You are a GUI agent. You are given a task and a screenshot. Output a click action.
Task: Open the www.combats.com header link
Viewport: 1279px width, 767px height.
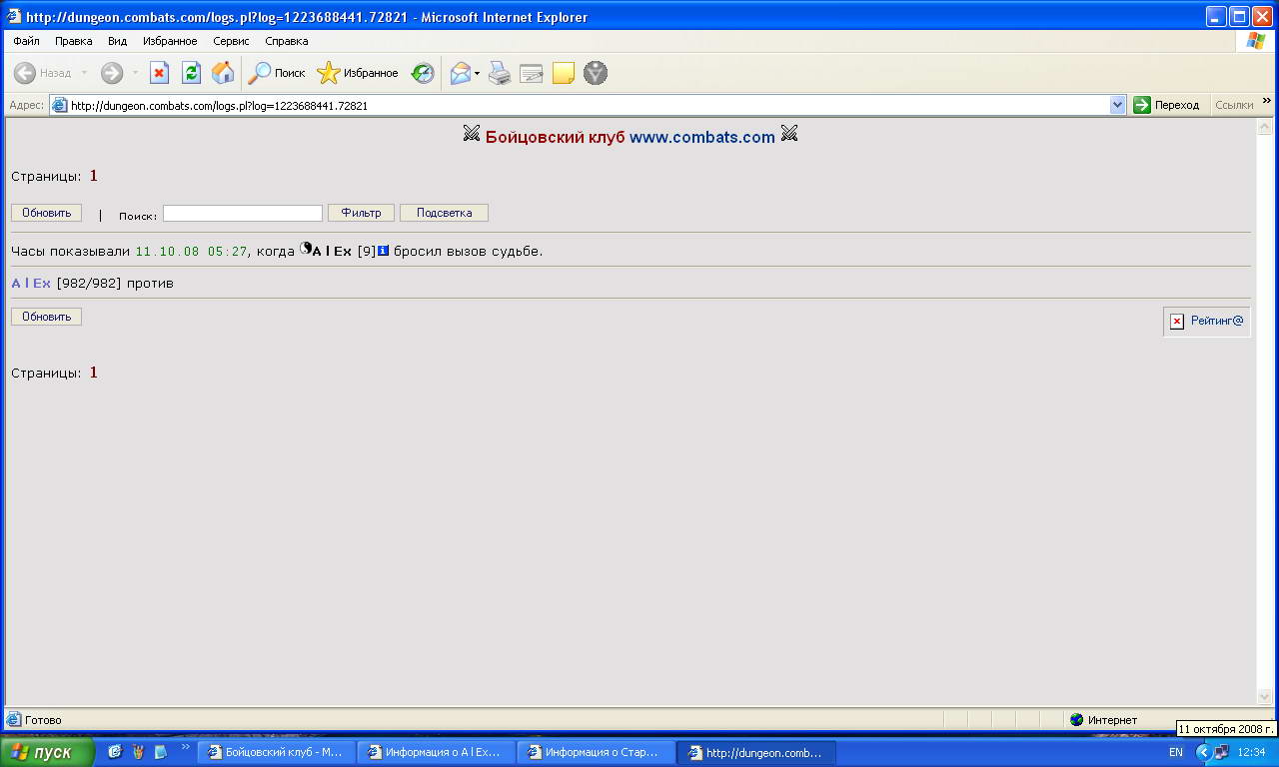[x=702, y=137]
